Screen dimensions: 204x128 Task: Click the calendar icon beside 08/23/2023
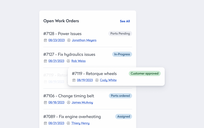pyautogui.click(x=45, y=40)
